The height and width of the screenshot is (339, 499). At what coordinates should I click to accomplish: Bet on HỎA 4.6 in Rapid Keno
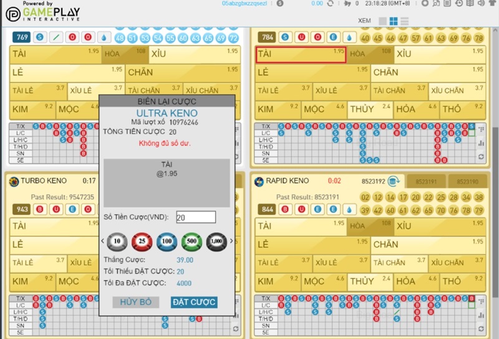pyautogui.click(x=416, y=282)
